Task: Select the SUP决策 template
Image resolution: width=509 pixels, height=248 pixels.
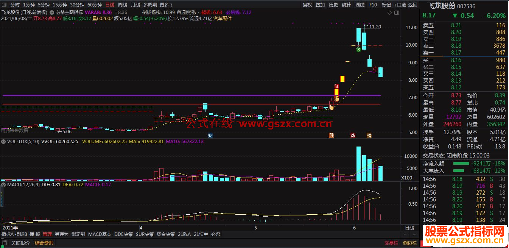Action: 145,234
